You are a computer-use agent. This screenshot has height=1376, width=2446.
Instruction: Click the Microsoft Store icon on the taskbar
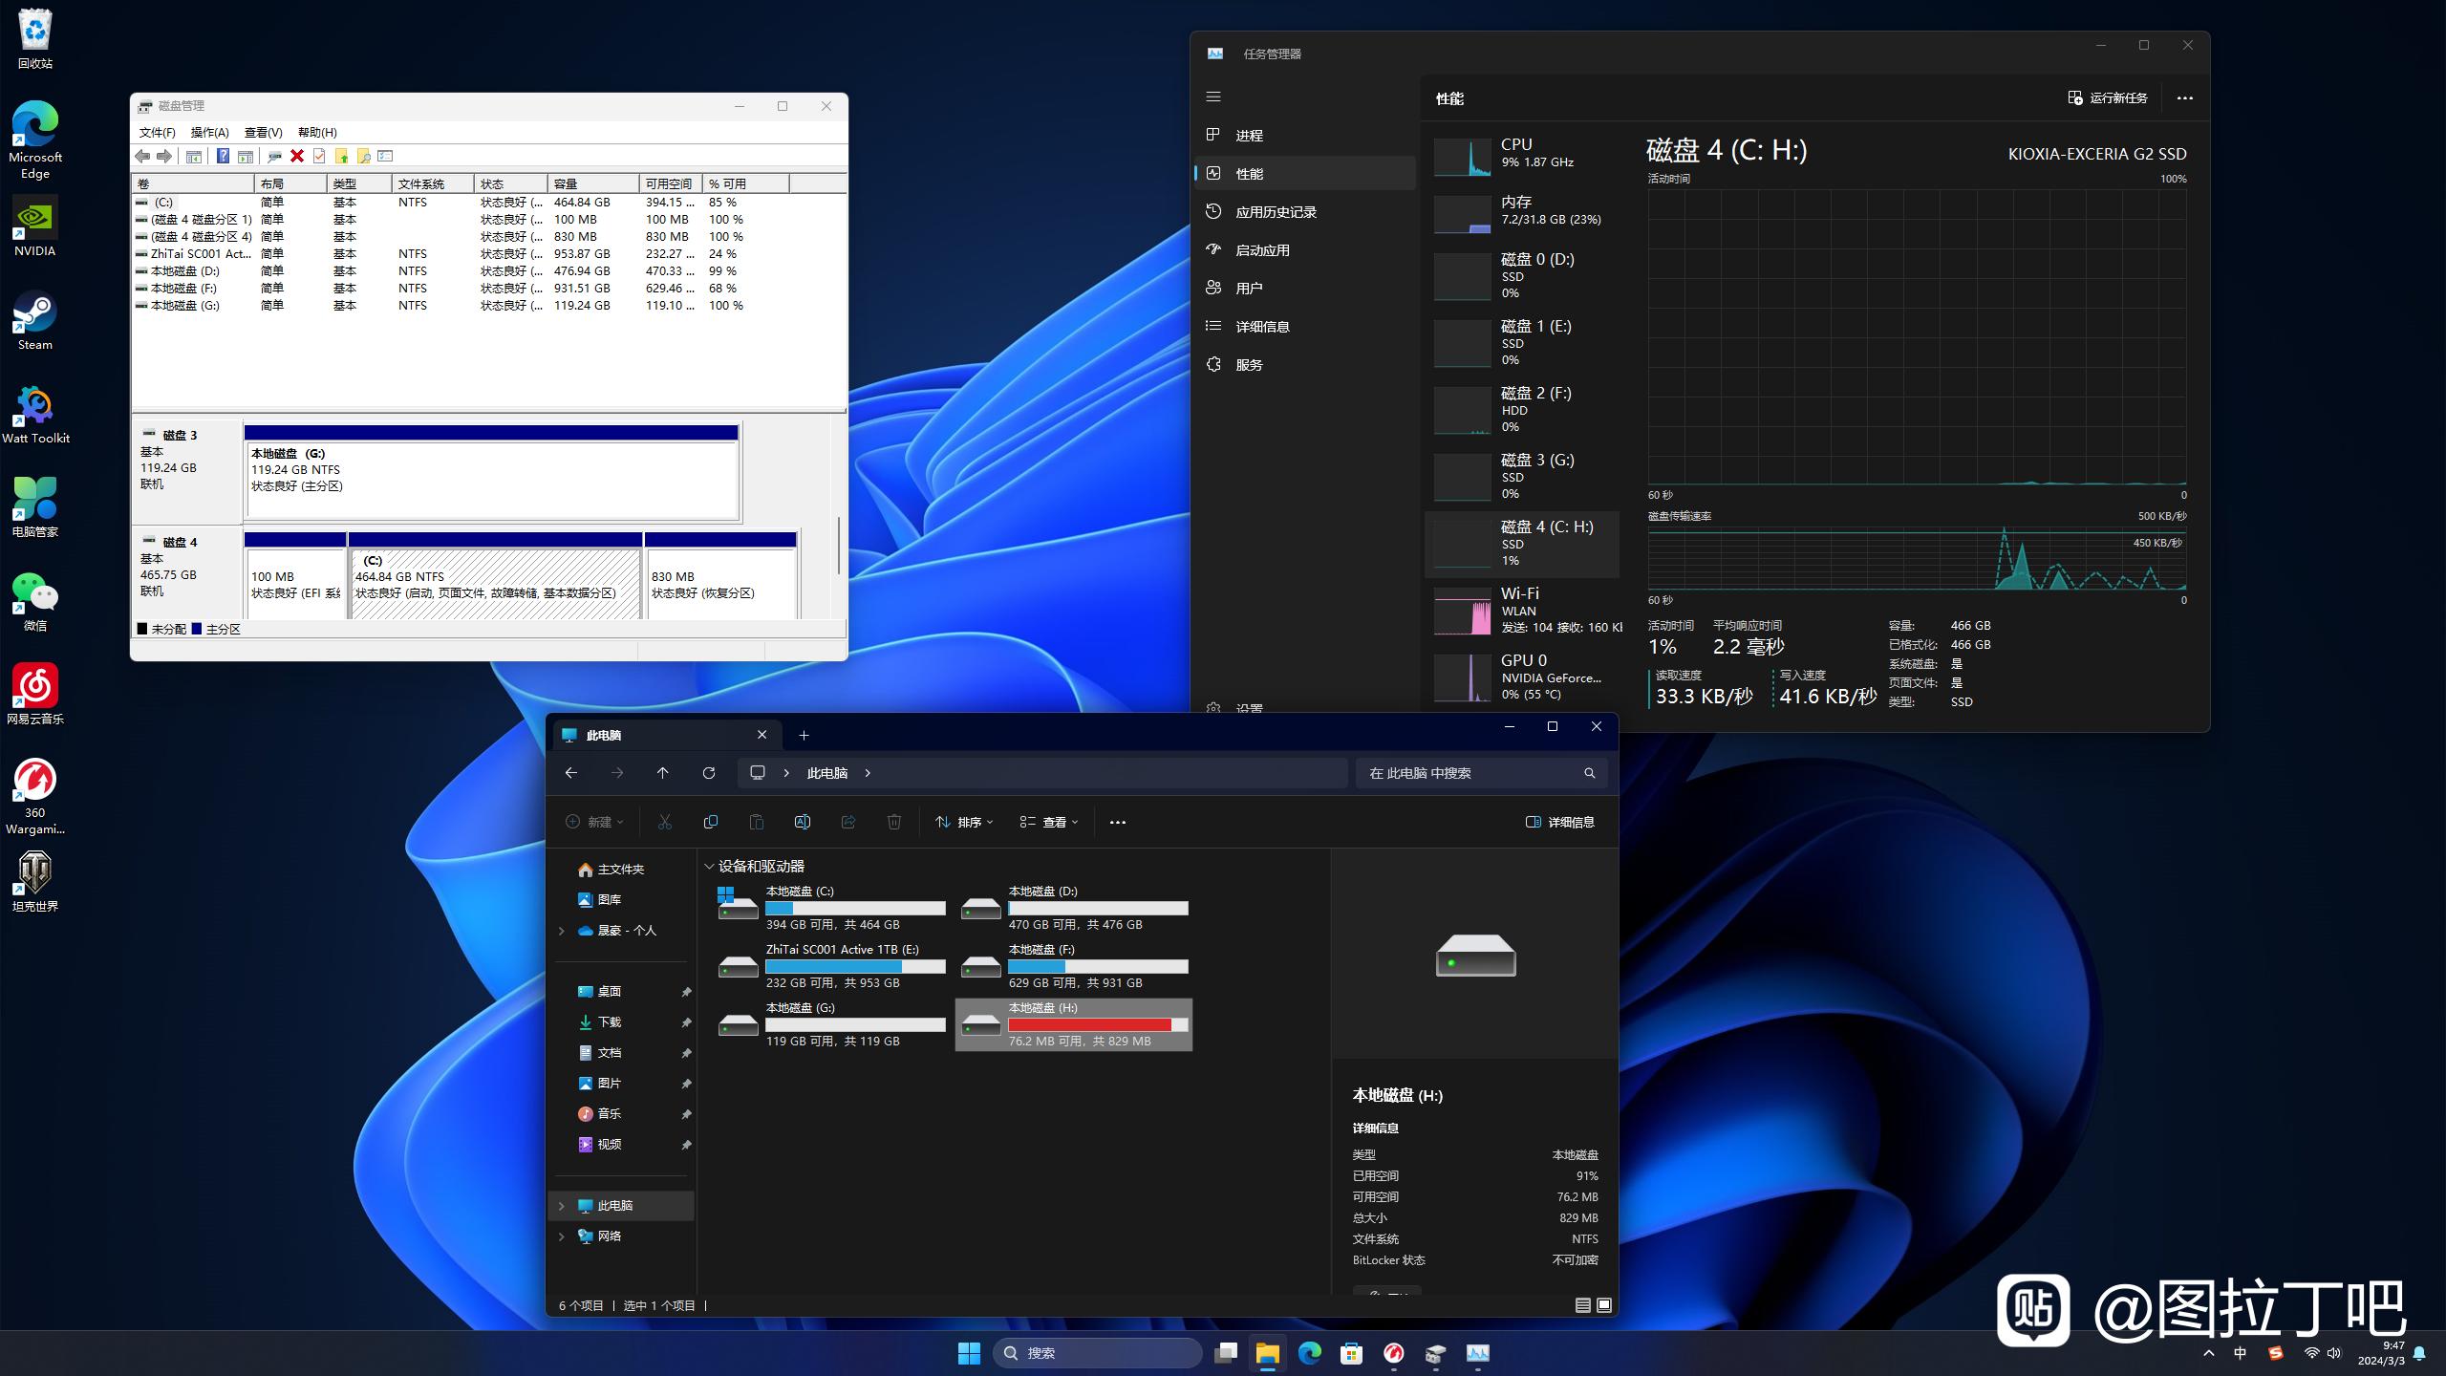tap(1351, 1353)
